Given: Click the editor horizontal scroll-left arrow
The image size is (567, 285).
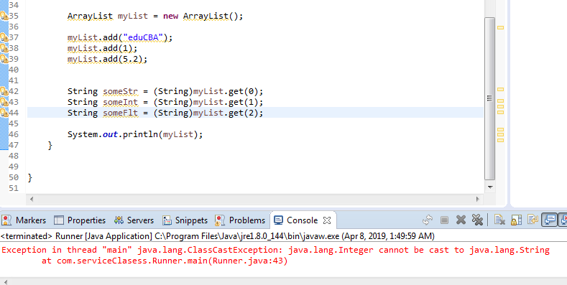Looking at the screenshot, I should pyautogui.click(x=32, y=199).
